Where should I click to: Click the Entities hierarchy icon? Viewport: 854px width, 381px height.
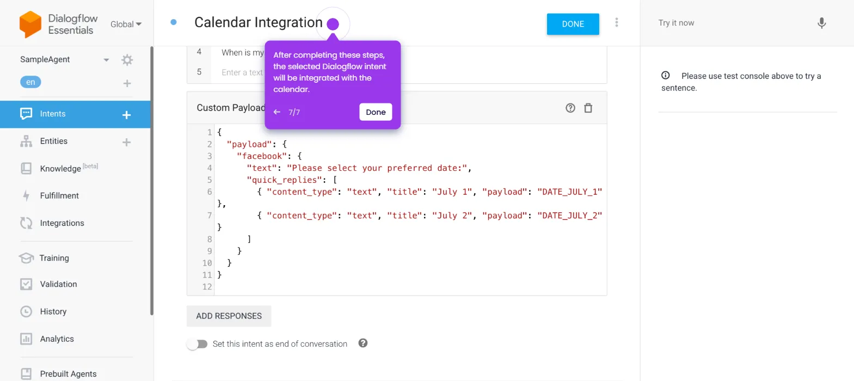(26, 141)
